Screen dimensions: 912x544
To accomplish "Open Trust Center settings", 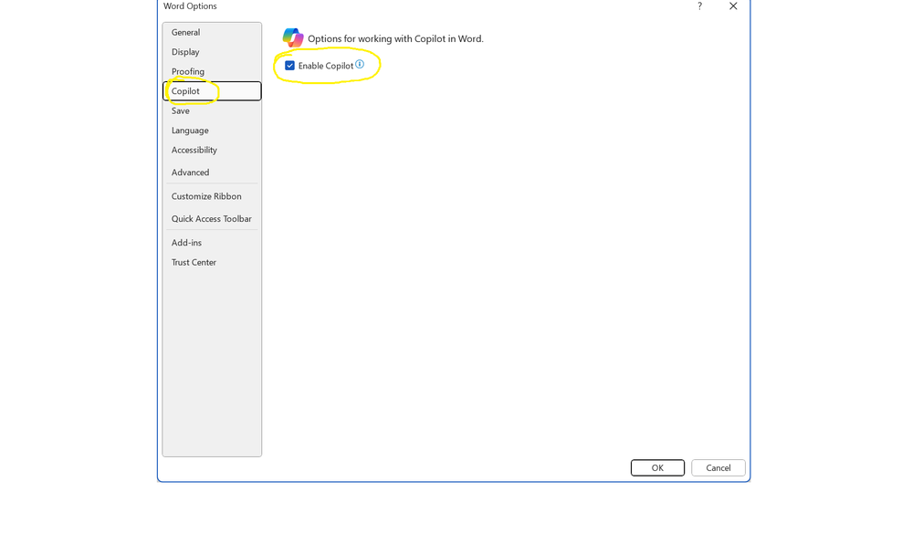I will pos(212,262).
